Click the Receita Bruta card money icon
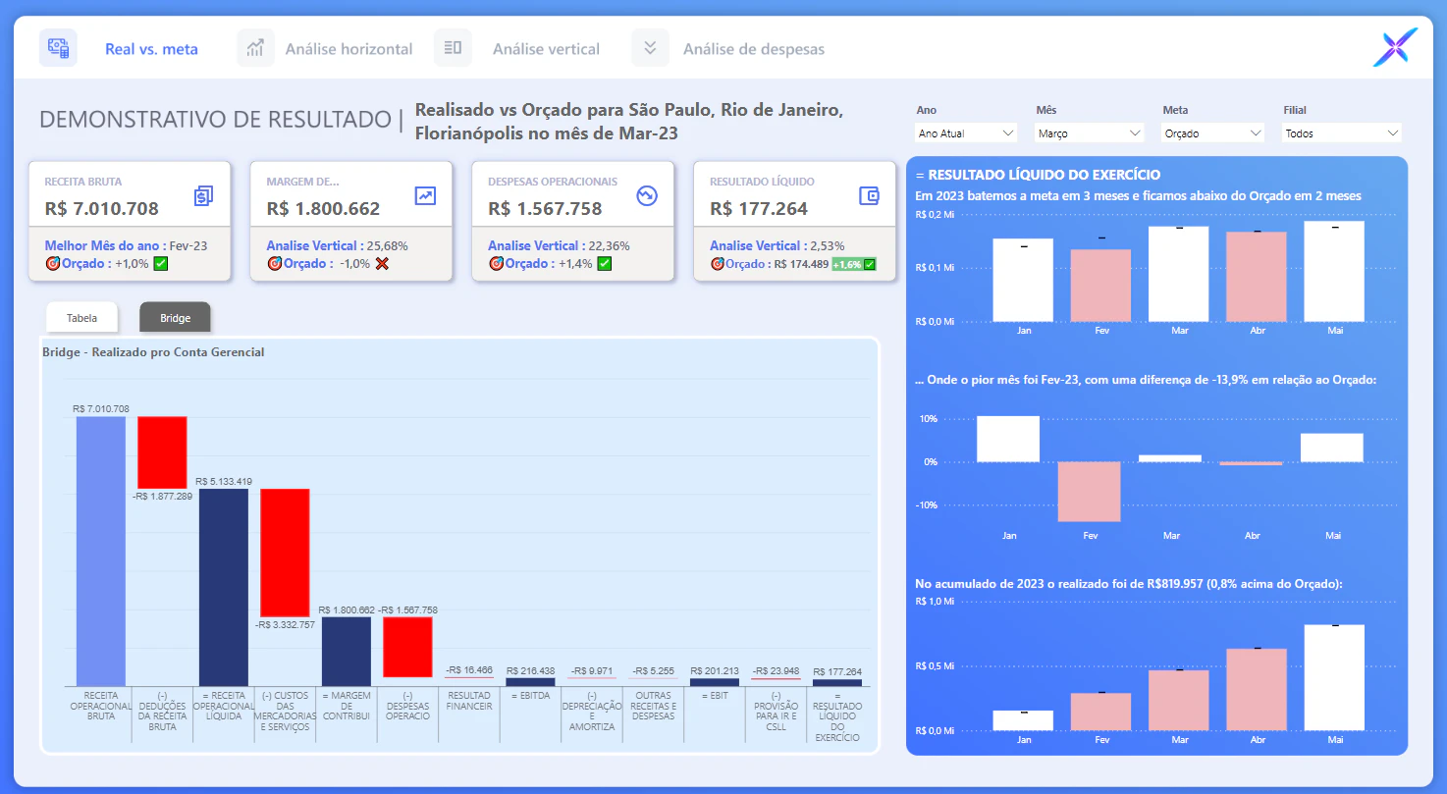The image size is (1447, 794). [x=203, y=195]
